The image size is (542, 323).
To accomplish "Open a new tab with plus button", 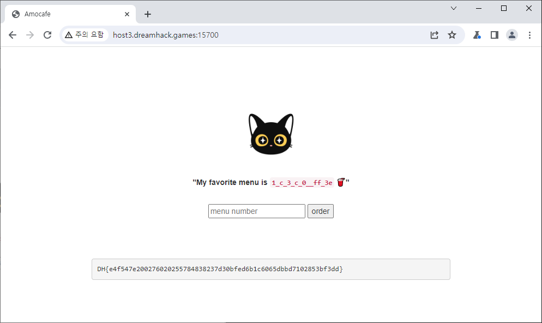I will coord(148,14).
